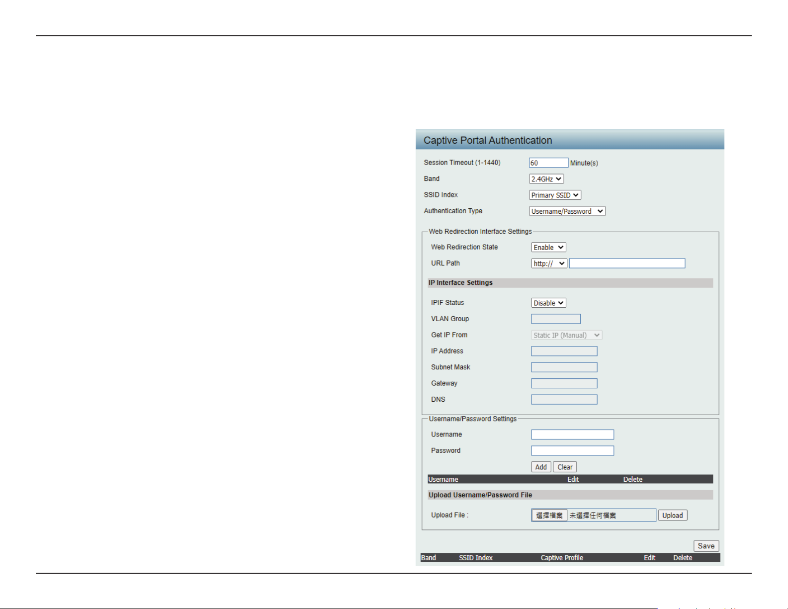Viewport: 788px width, 609px height.
Task: Click the Username input field
Action: tap(573, 435)
